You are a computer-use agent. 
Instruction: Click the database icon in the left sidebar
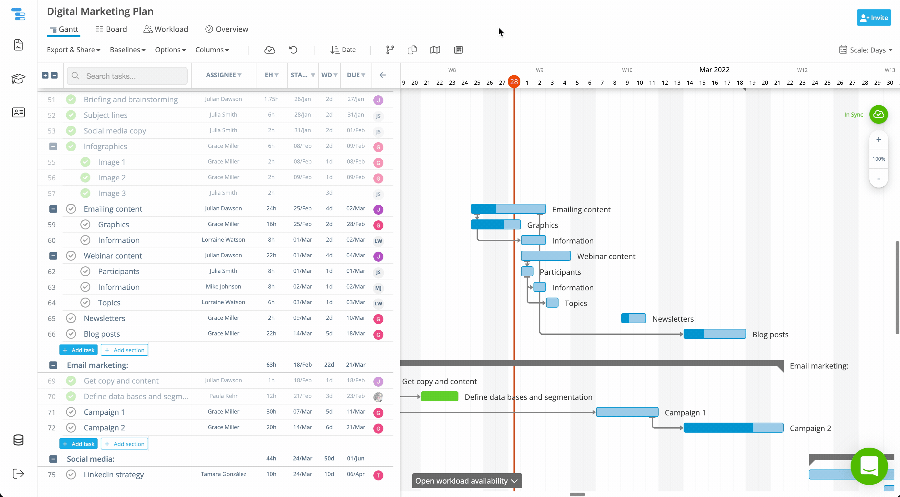point(18,440)
